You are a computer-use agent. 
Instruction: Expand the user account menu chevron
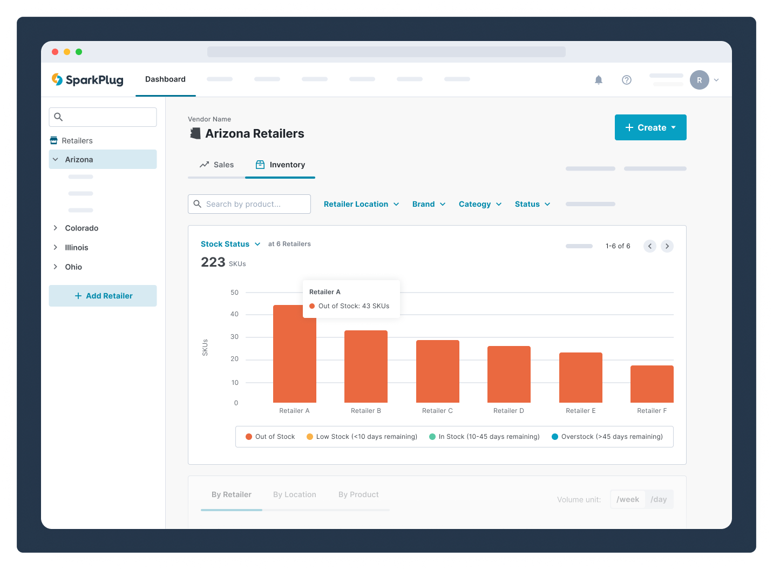click(716, 80)
